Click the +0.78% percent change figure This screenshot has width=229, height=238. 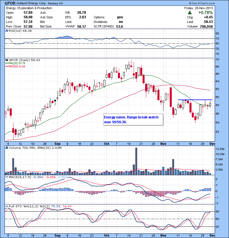click(x=206, y=13)
